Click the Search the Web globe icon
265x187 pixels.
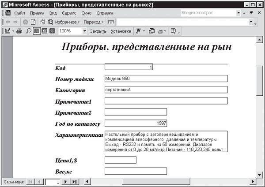50,22
